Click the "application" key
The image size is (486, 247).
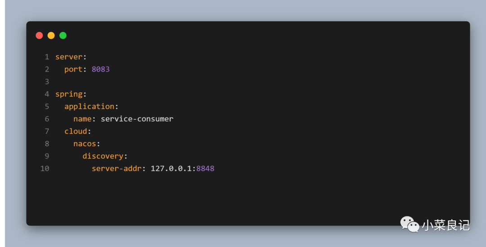89,107
